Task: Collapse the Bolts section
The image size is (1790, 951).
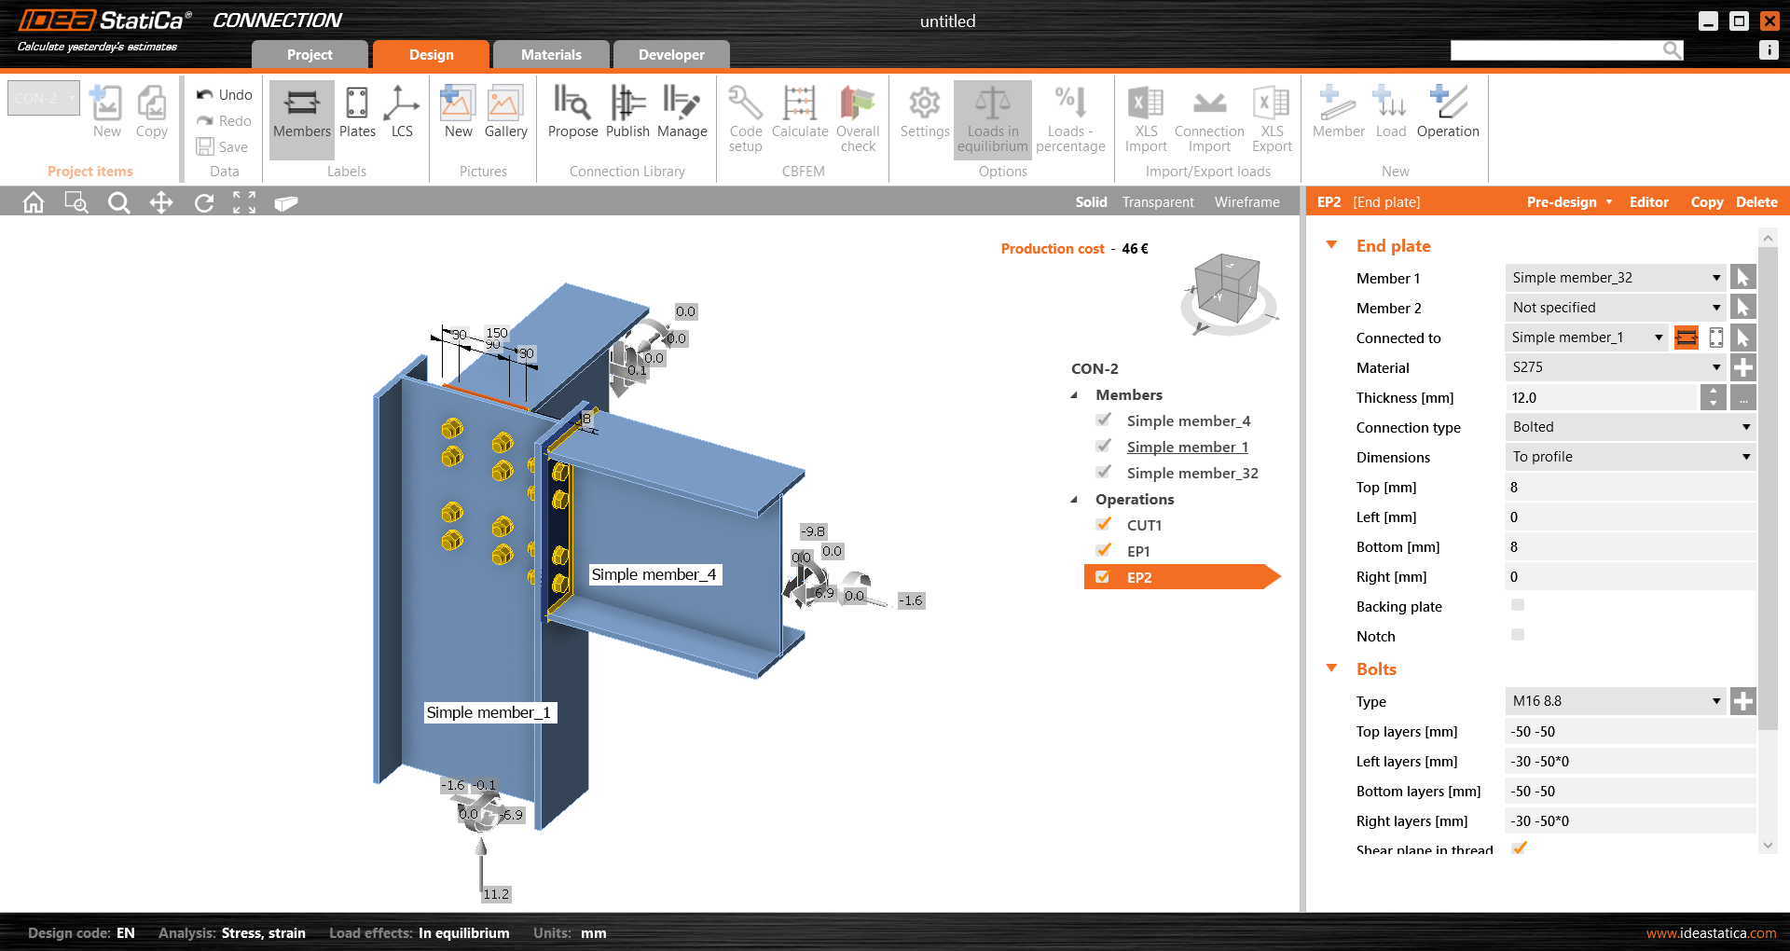Action: click(x=1331, y=668)
